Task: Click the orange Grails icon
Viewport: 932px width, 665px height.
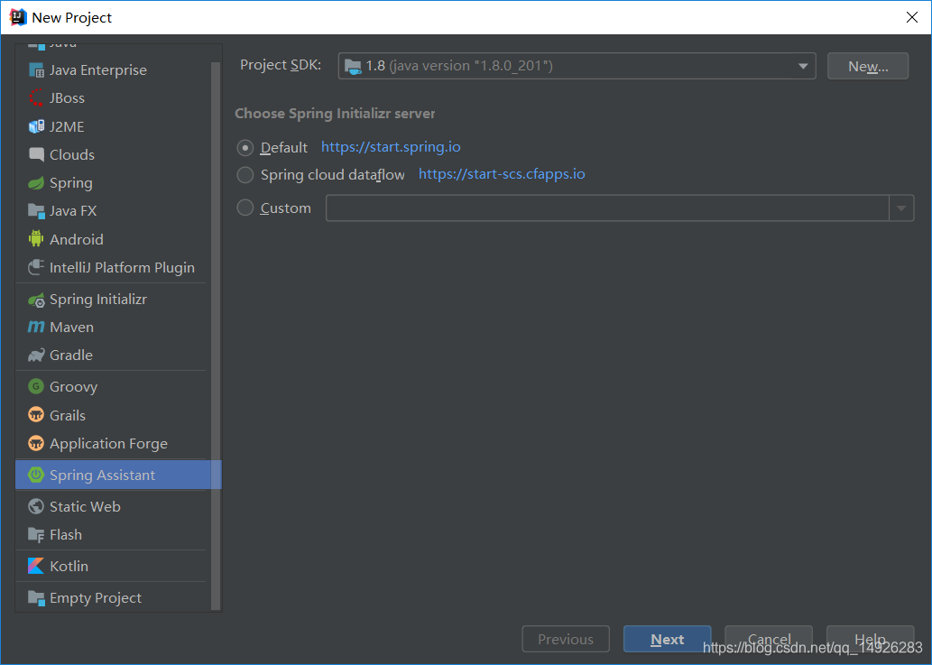Action: [x=36, y=415]
